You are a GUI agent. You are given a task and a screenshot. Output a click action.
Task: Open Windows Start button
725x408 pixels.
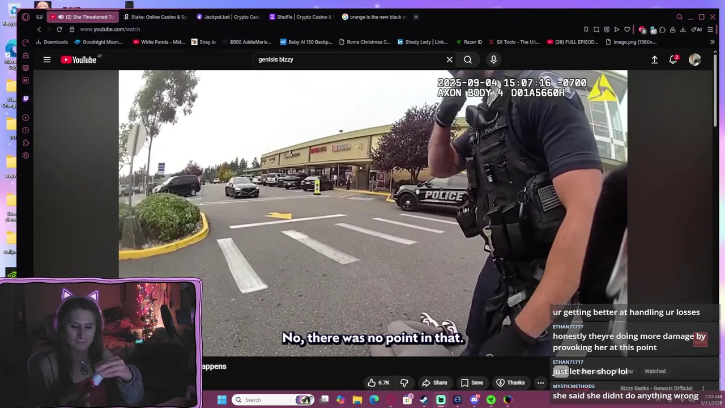point(222,400)
